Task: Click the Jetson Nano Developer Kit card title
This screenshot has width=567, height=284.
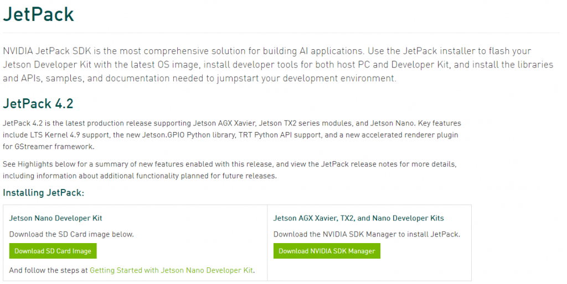Action: [x=56, y=218]
